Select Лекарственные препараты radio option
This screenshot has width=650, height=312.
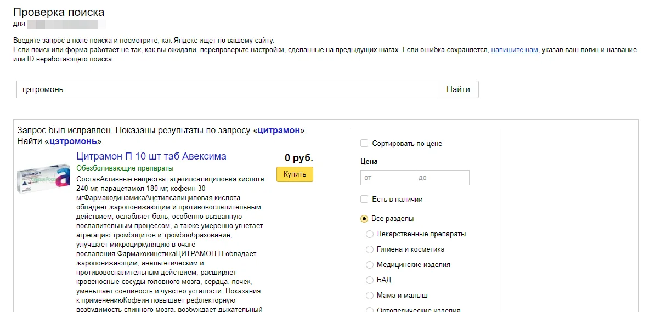coord(370,234)
